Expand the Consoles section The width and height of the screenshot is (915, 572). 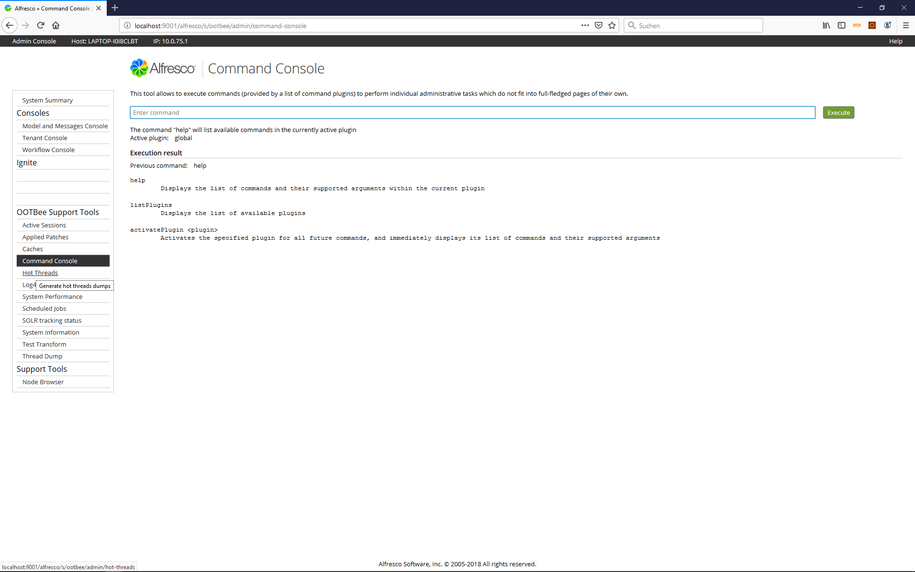point(33,112)
